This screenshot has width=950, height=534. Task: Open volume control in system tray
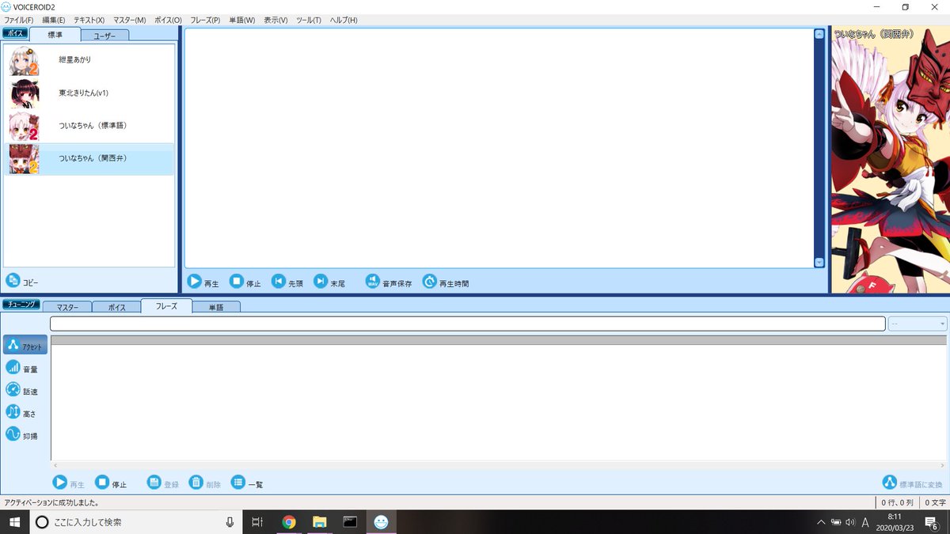(x=850, y=522)
